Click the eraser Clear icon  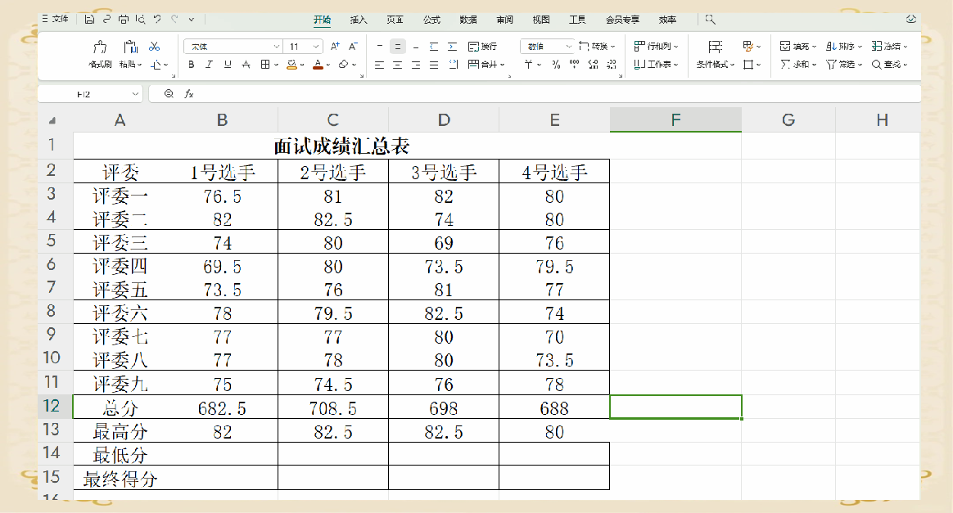tap(343, 65)
